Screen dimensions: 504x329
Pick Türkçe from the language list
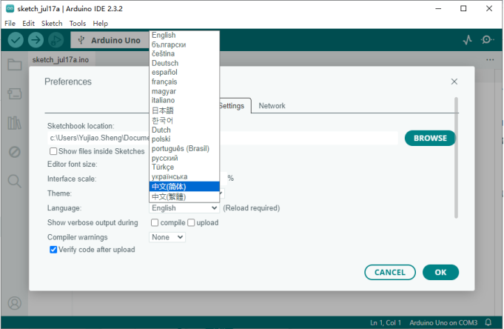pyautogui.click(x=184, y=167)
